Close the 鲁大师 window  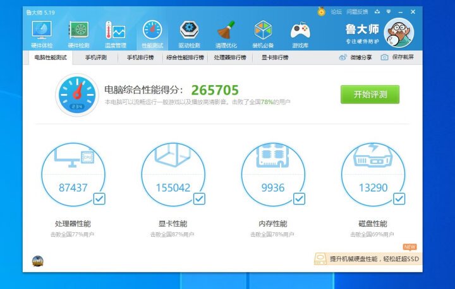tap(413, 12)
